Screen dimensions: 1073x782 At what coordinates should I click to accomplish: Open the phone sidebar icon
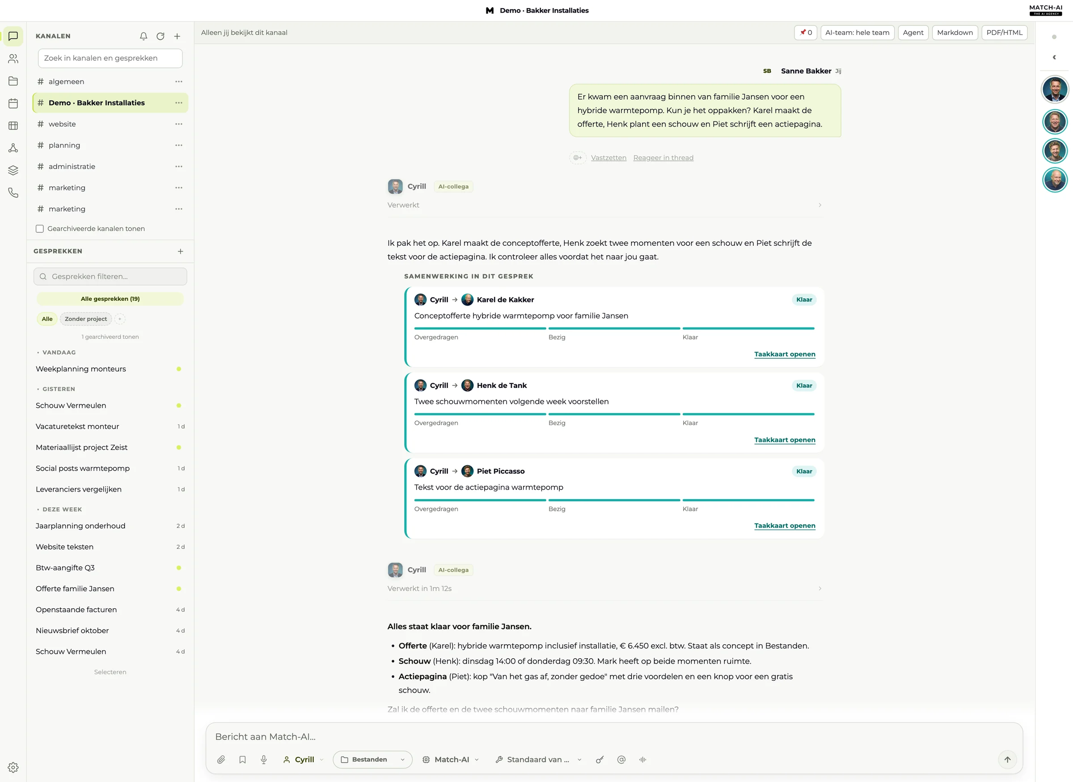tap(13, 193)
